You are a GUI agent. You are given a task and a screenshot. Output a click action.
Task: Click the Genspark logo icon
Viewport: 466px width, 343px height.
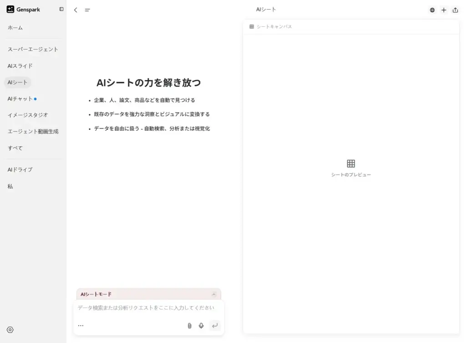click(10, 9)
